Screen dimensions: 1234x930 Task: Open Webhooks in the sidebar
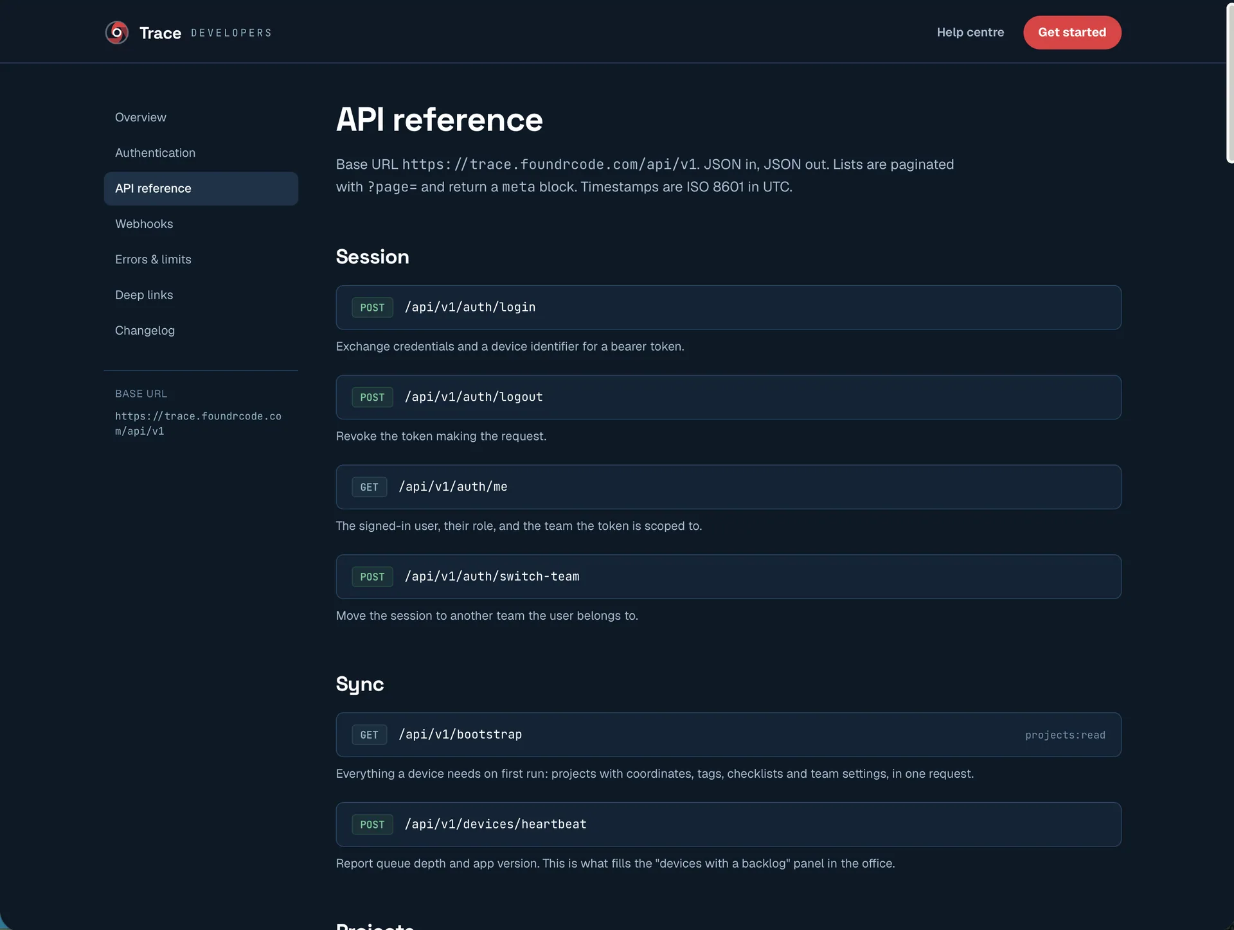(x=201, y=224)
